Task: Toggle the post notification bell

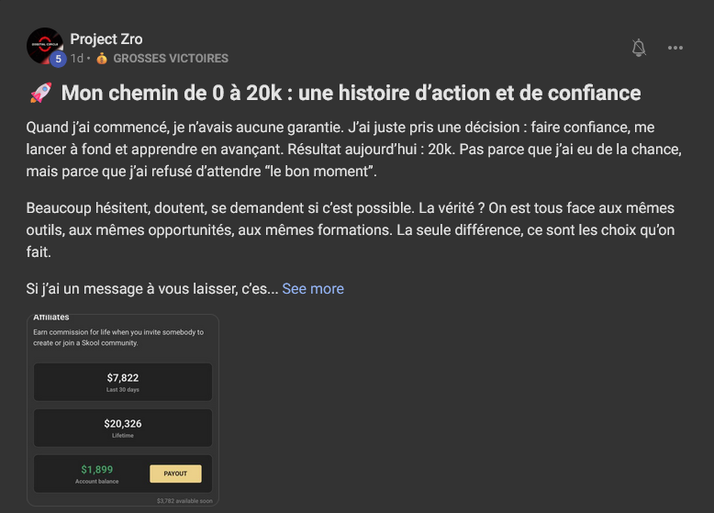Action: tap(639, 48)
